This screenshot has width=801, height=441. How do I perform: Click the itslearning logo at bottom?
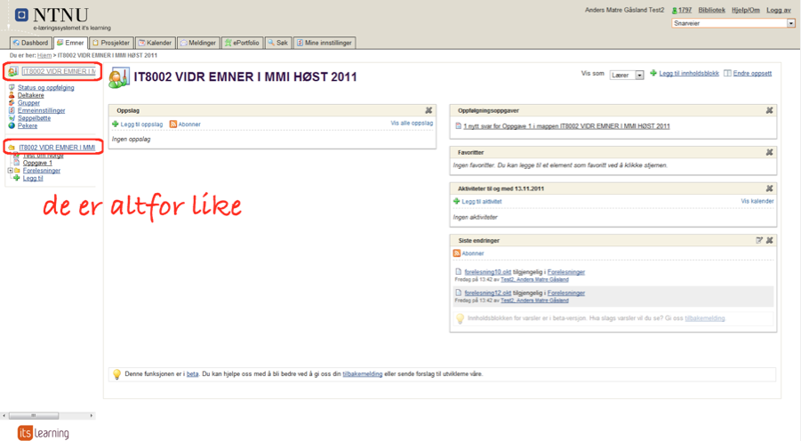point(44,433)
